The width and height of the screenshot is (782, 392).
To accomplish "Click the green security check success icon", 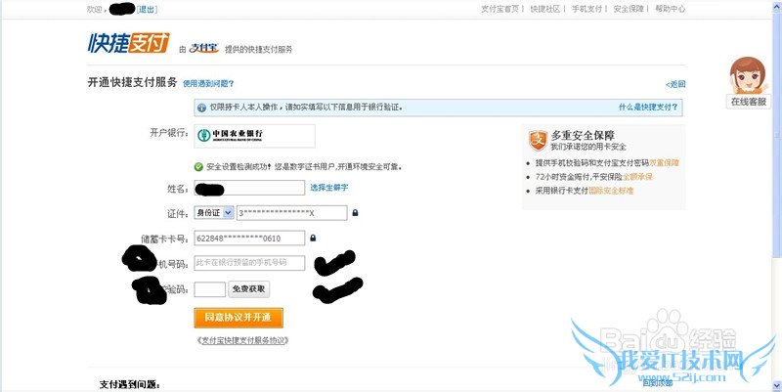I will coord(198,166).
